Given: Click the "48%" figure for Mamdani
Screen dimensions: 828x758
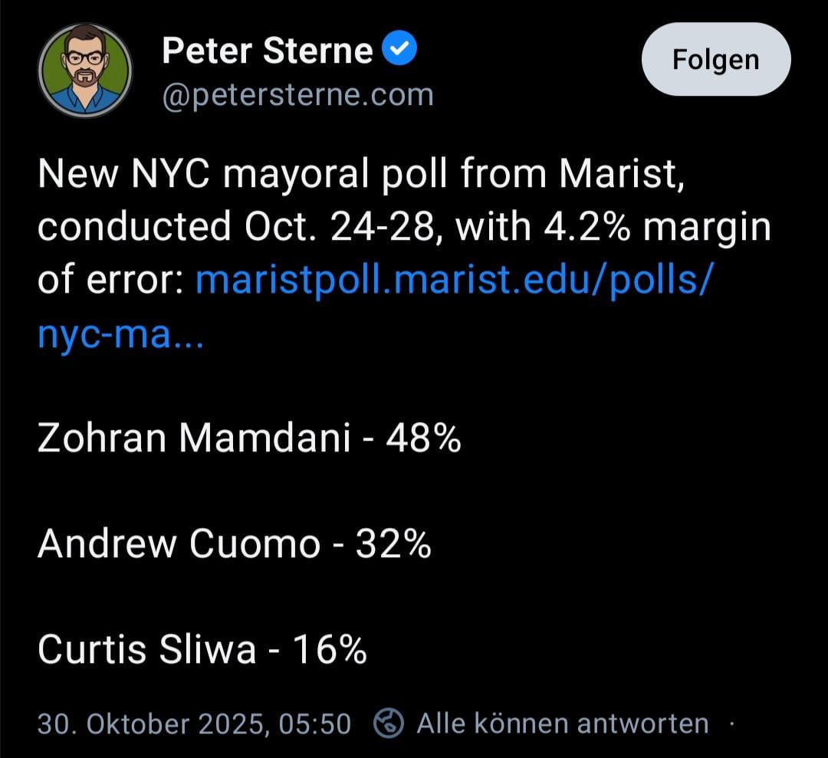Looking at the screenshot, I should [423, 439].
